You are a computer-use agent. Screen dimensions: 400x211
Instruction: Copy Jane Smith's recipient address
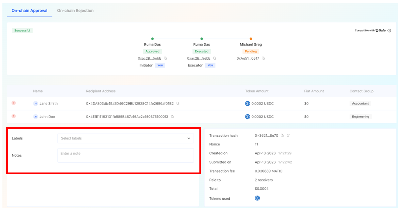(178, 104)
